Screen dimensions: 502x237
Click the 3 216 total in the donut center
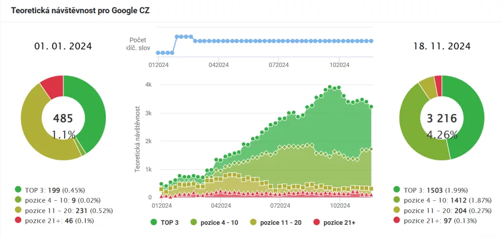click(x=441, y=118)
